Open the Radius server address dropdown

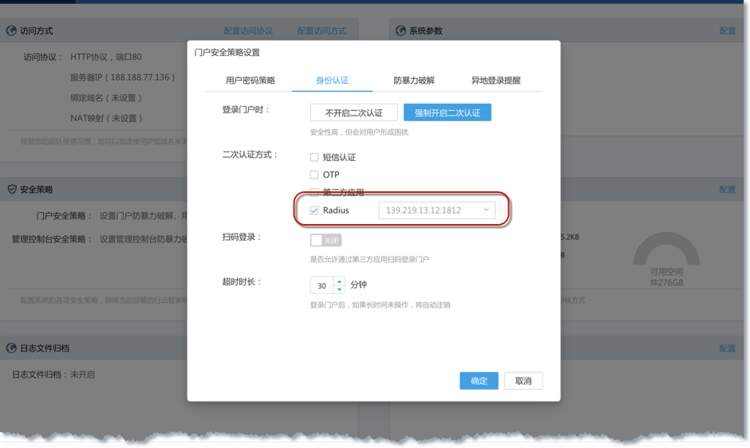click(436, 210)
